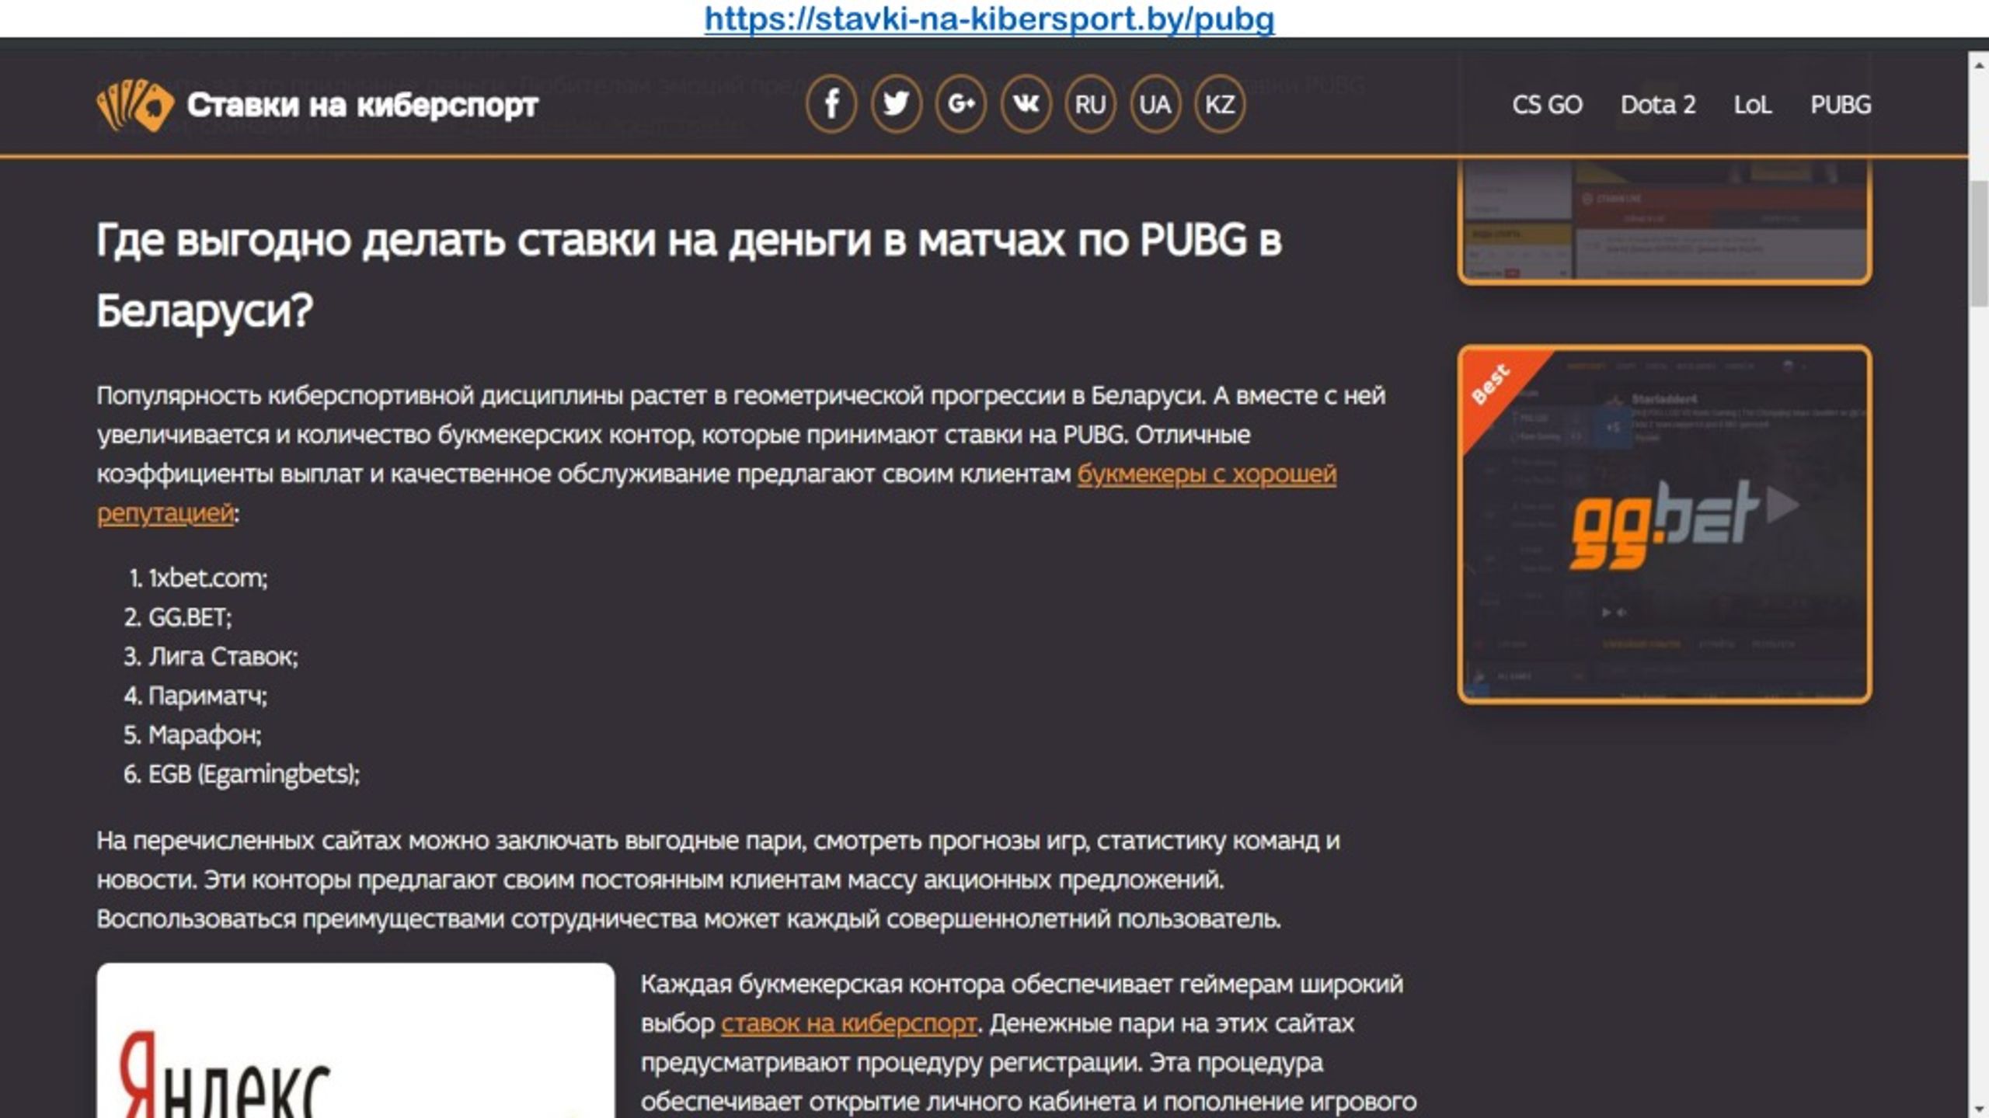Click the paragraph starting Популярность киберспортивной дисциплины

[x=741, y=454]
